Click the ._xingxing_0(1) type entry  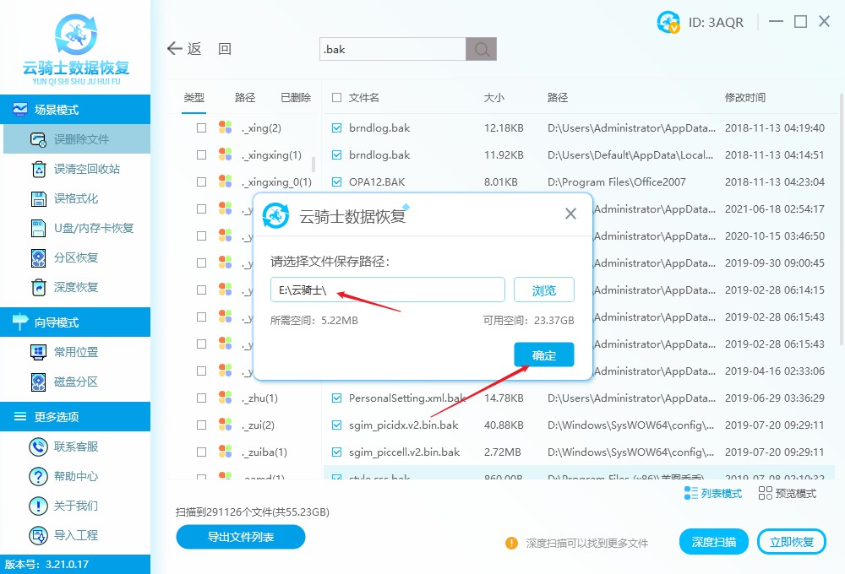click(x=276, y=182)
